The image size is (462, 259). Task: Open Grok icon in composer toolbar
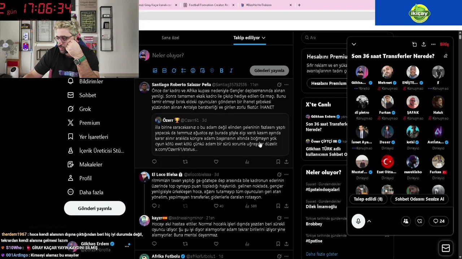pyautogui.click(x=174, y=71)
